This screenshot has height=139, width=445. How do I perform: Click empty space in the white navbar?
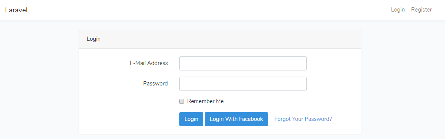(x=199, y=10)
